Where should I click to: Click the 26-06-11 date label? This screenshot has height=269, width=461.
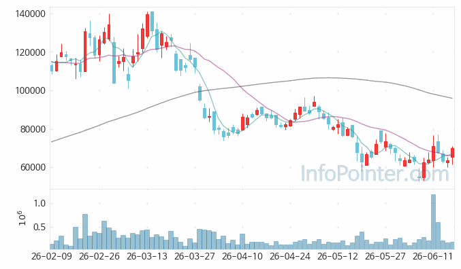point(433,256)
